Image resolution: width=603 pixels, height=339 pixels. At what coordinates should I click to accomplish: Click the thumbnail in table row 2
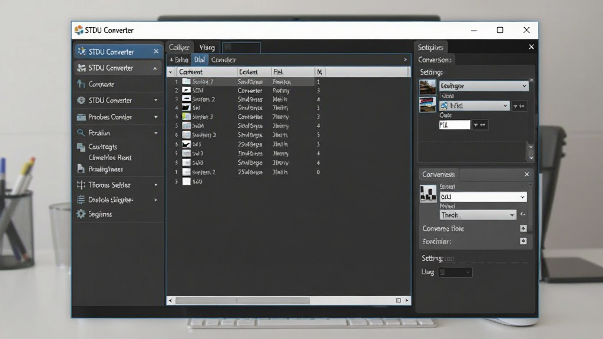187,90
